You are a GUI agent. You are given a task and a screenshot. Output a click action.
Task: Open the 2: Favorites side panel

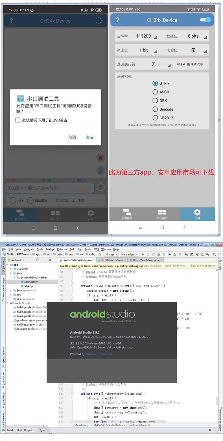(3, 401)
